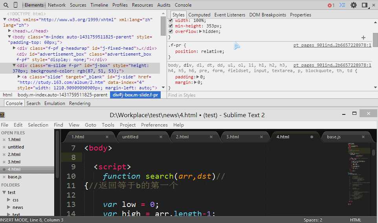Open DevTools settings gear
The image size is (378, 223).
point(354,5)
